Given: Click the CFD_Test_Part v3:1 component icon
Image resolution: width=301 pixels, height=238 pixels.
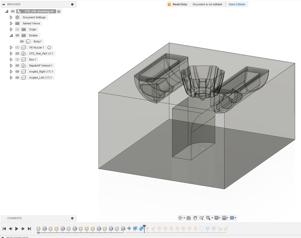Looking at the screenshot, I should (x=24, y=53).
